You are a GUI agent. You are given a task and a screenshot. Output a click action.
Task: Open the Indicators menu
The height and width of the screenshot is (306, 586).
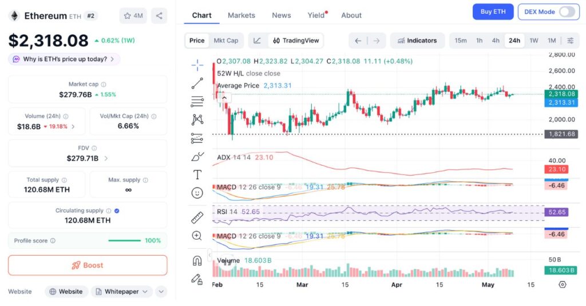pyautogui.click(x=417, y=41)
